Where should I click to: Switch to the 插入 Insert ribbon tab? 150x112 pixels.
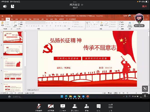tap(12, 19)
